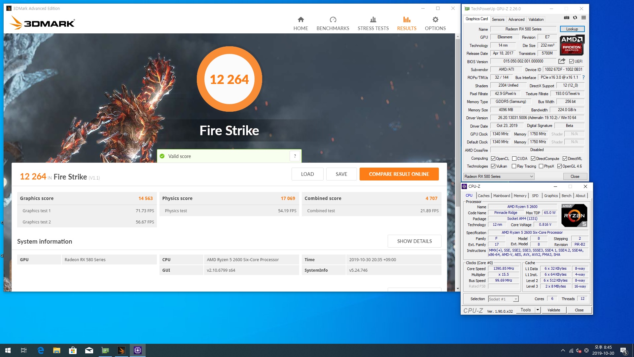Take a screenshot with GPU-Z camera icon
634x357 pixels.
[x=567, y=18]
